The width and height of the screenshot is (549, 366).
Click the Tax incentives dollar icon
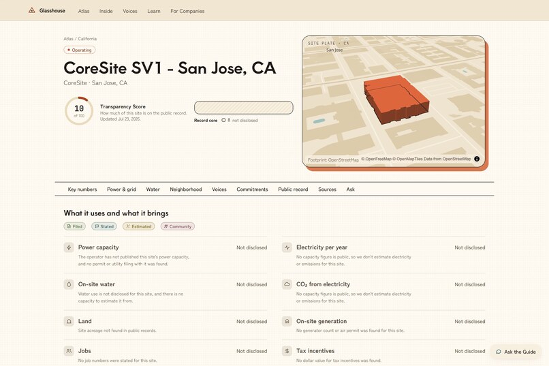(x=287, y=351)
